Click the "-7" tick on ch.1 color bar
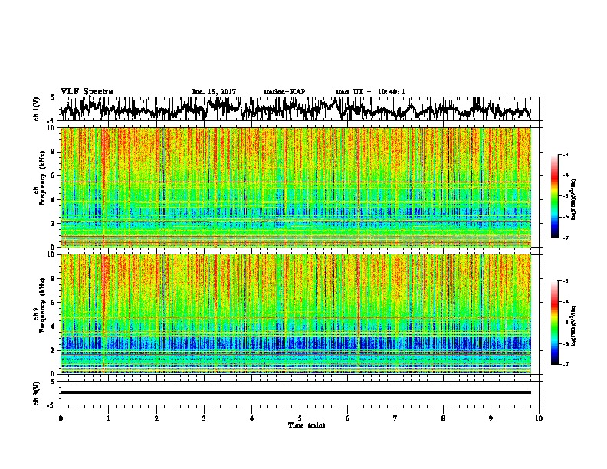 (566, 238)
